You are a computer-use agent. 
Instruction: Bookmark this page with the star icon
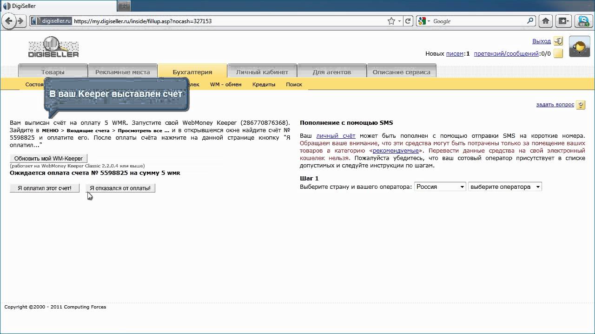point(391,21)
